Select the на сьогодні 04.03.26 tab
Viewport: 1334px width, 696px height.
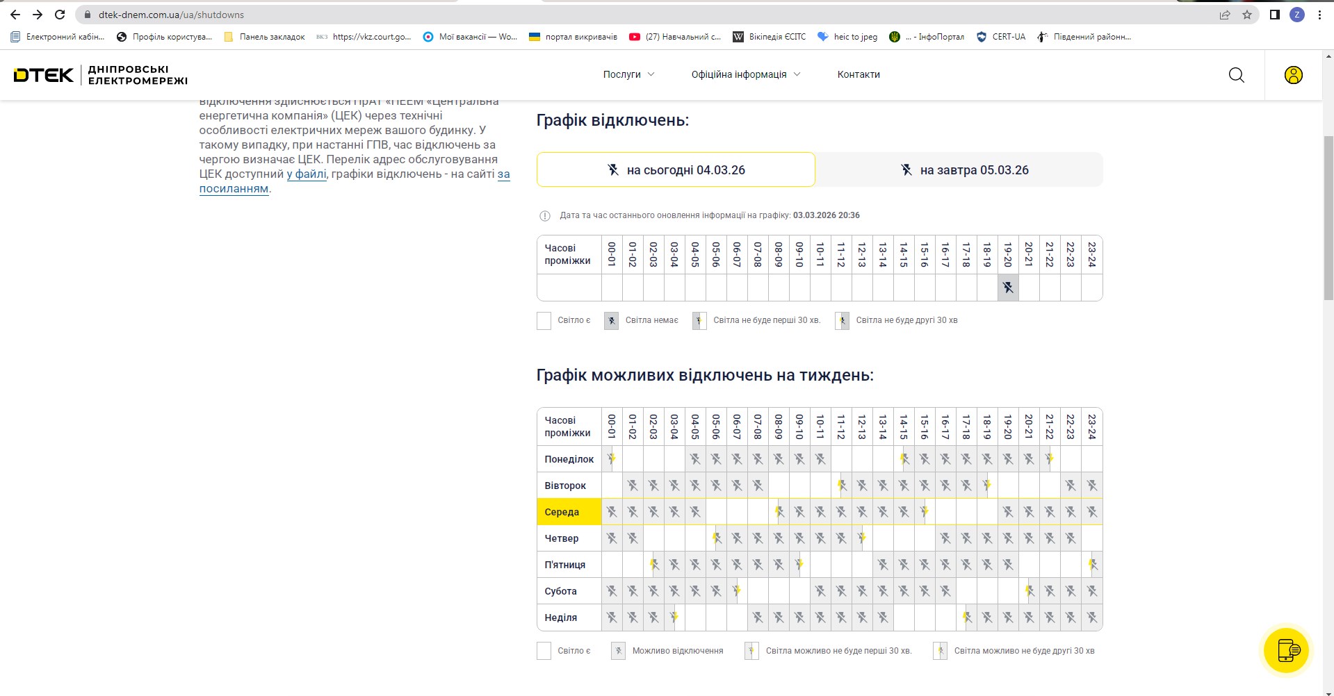pyautogui.click(x=676, y=170)
